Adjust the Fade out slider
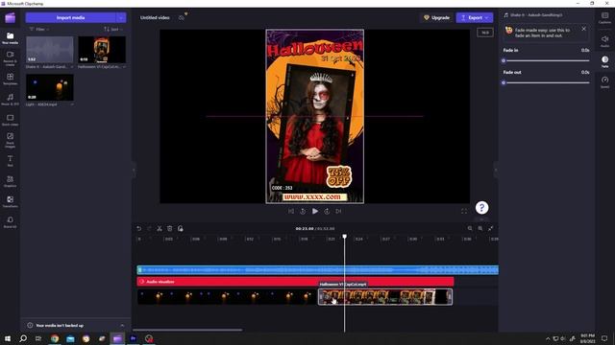 point(547,82)
